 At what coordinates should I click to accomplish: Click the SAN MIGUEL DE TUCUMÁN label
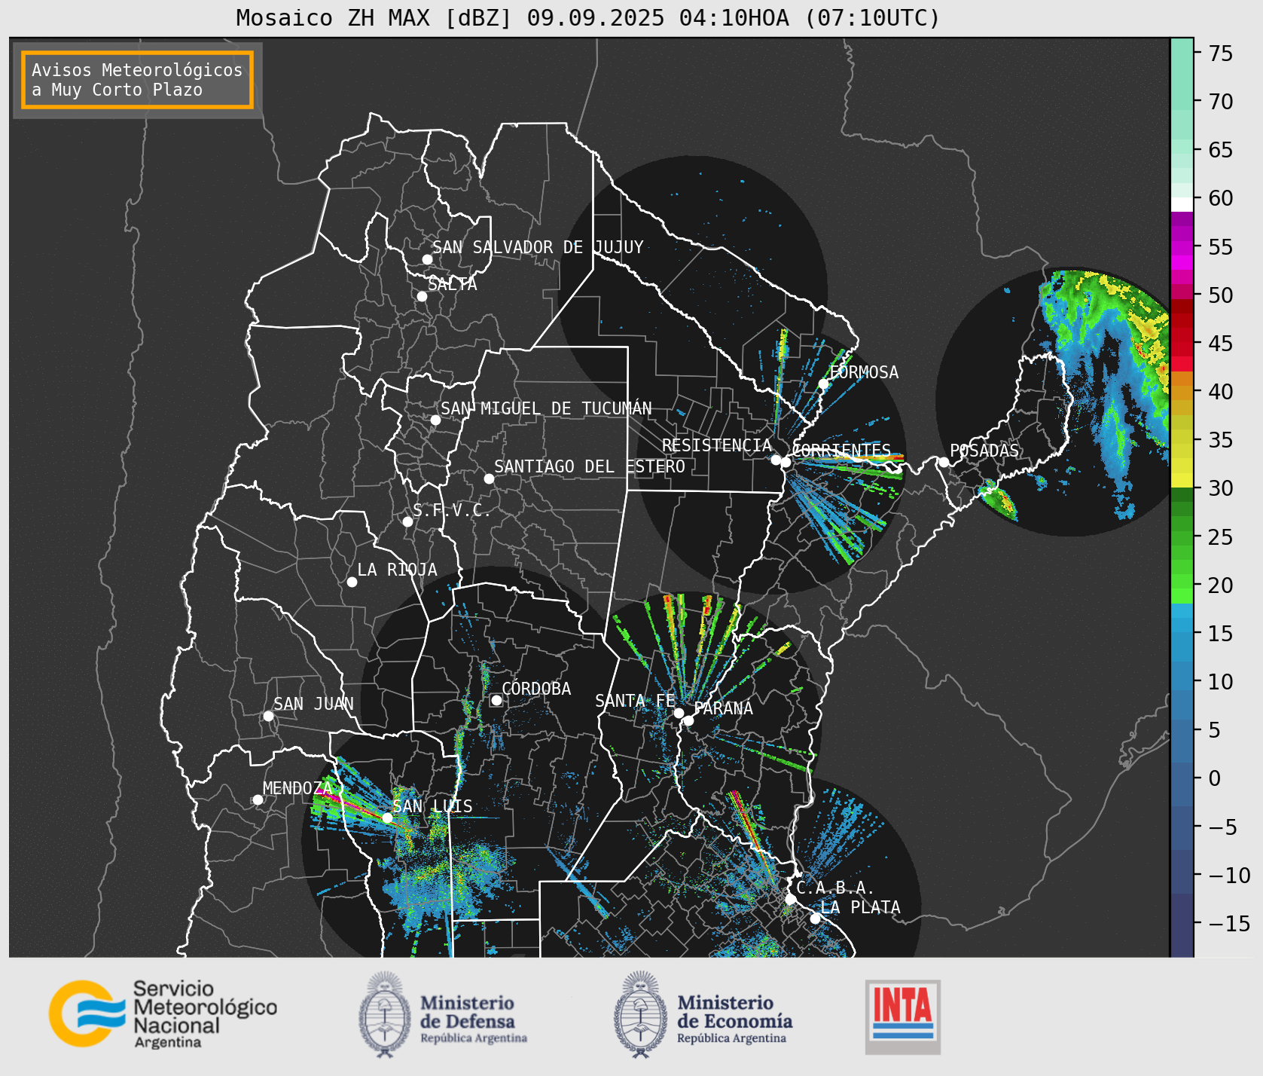(x=546, y=408)
